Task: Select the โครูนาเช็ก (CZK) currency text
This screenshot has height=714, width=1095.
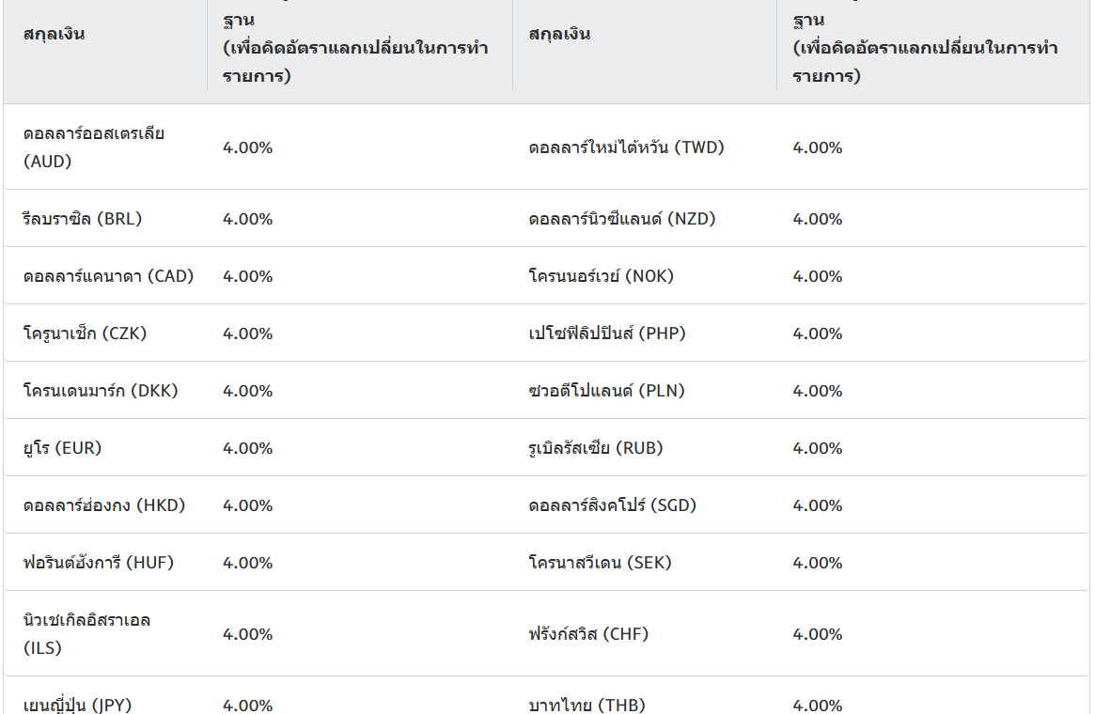Action: (85, 333)
